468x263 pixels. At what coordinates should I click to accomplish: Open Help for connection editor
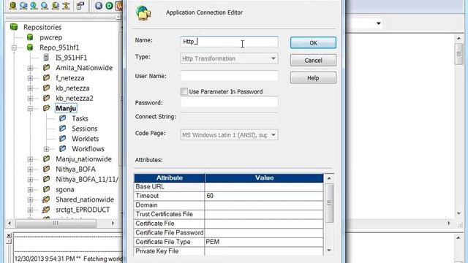tap(313, 78)
